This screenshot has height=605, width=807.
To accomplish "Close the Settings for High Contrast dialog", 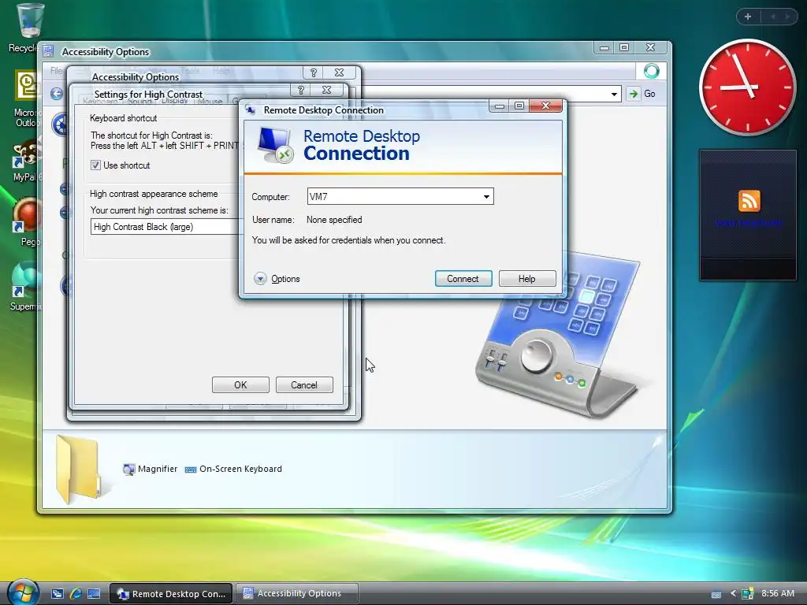I will click(x=327, y=90).
